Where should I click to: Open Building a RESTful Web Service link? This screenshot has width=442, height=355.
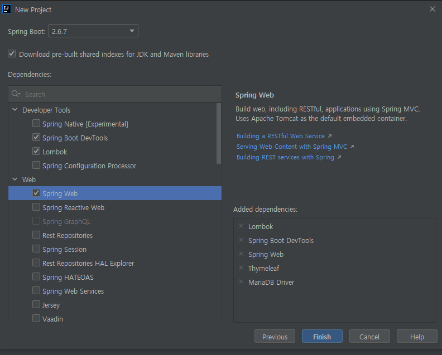tap(281, 136)
